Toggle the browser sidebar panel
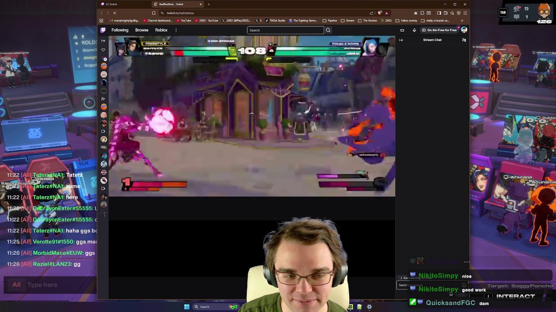Viewport: 556px width, 312px height. point(439,13)
